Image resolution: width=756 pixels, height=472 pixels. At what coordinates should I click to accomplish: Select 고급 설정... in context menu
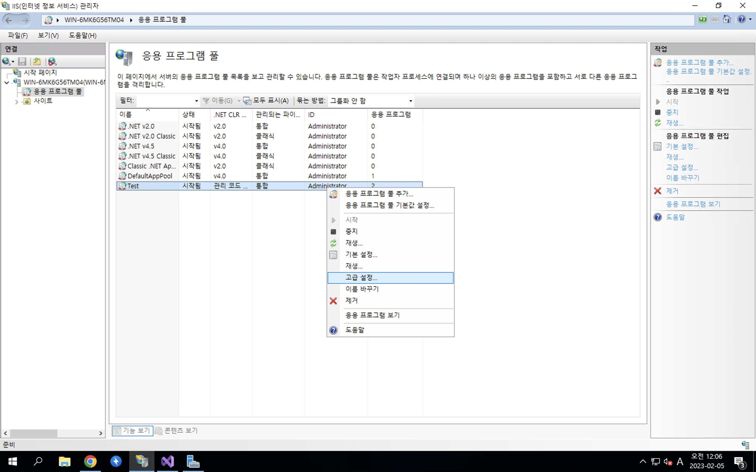click(x=361, y=277)
